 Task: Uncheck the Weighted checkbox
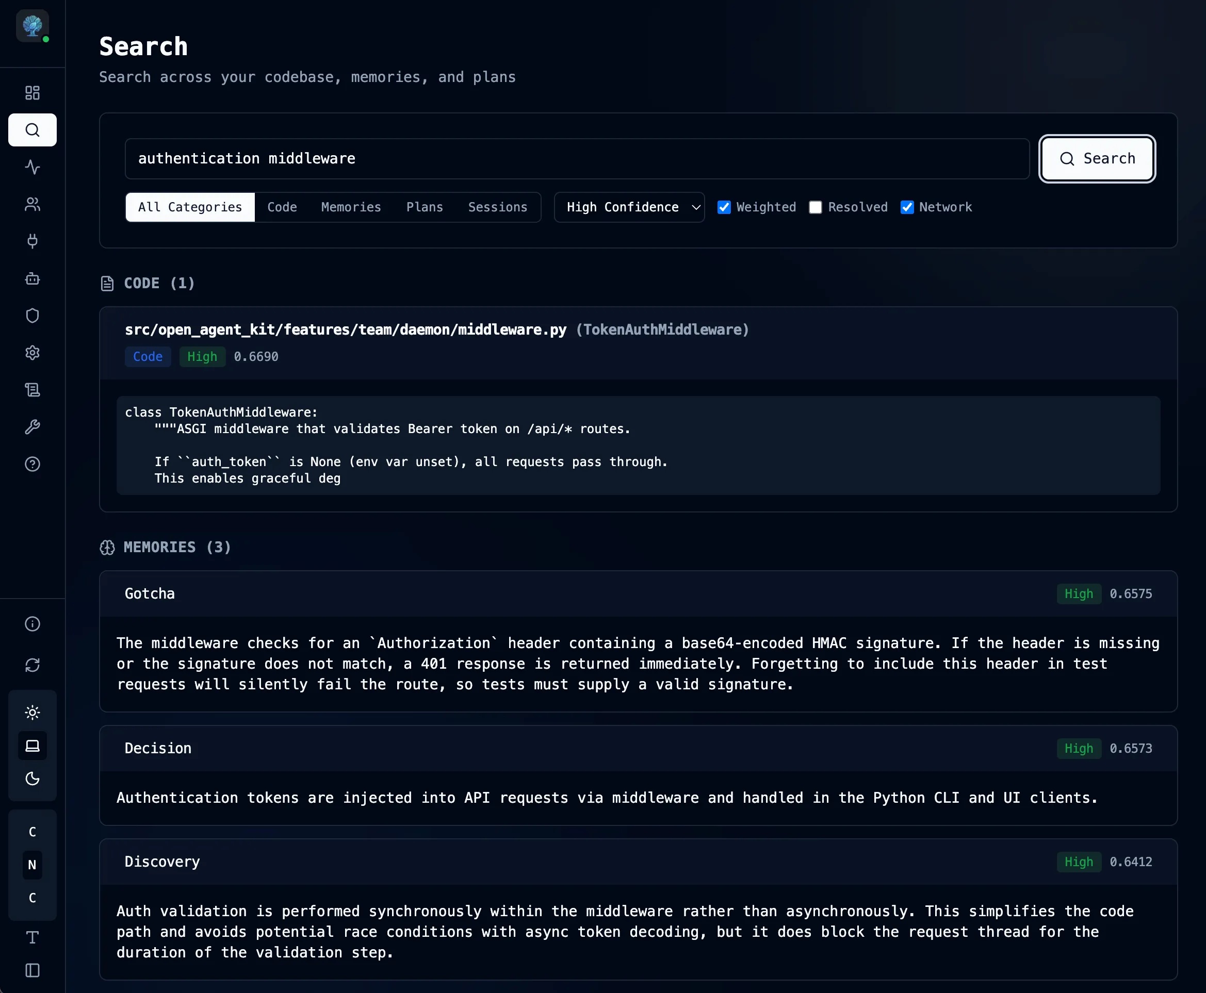724,207
